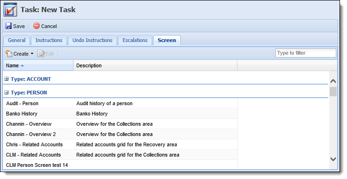Click the Name column sort arrow
The height and width of the screenshot is (179, 347).
pos(22,65)
